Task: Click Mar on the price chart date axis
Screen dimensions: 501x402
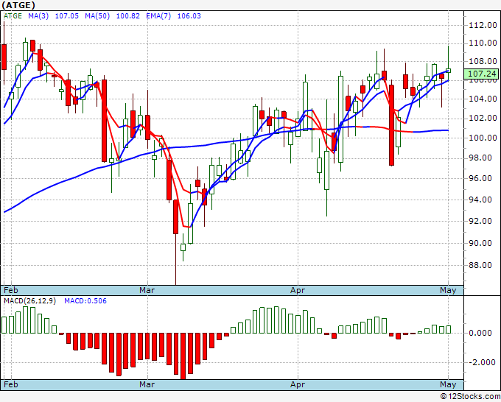Action: click(147, 290)
